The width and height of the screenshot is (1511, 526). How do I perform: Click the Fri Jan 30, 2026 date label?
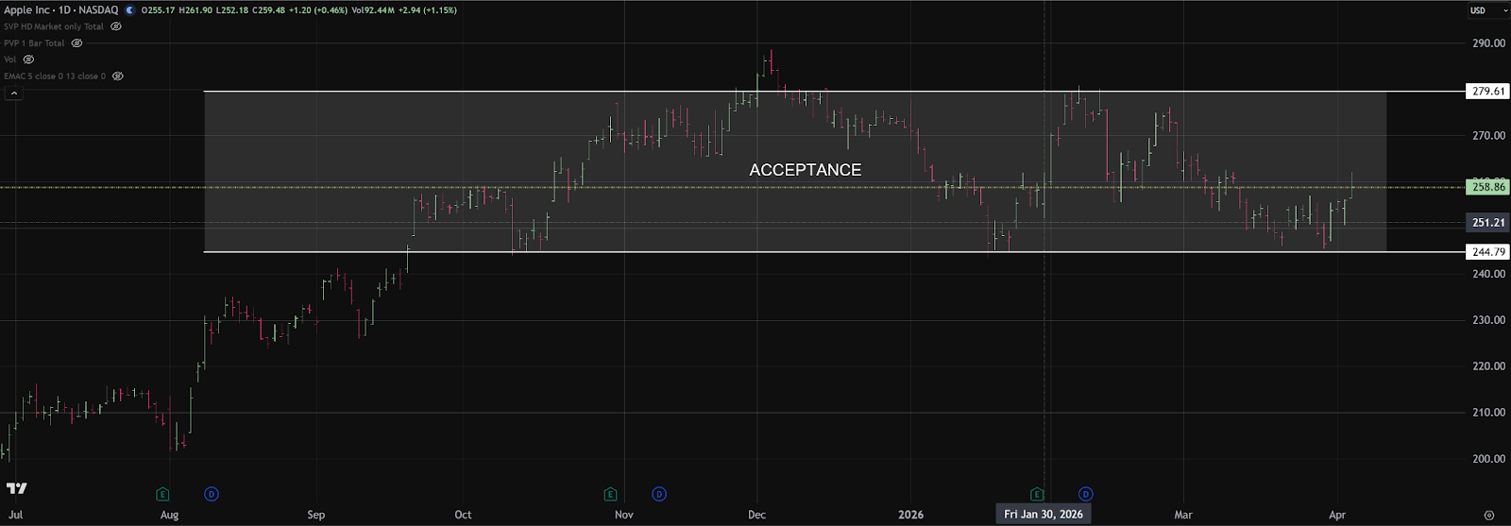1044,515
